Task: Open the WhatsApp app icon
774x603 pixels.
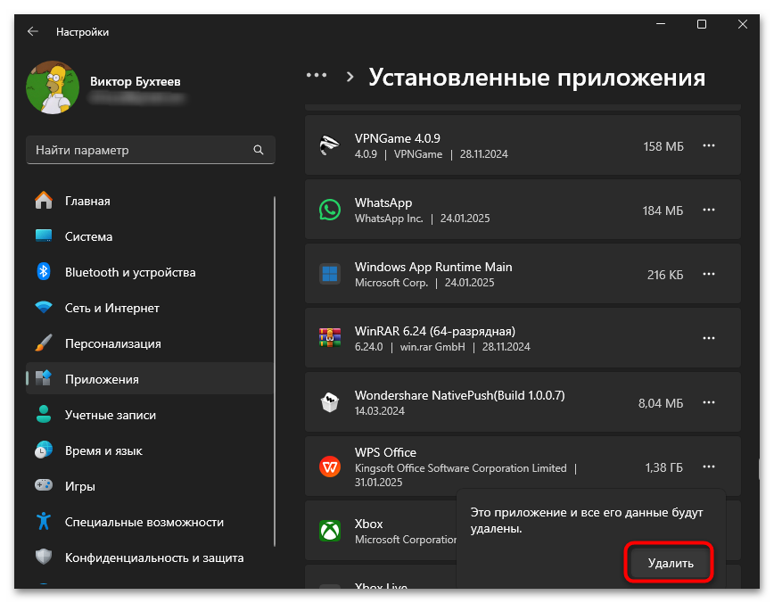Action: click(x=329, y=210)
